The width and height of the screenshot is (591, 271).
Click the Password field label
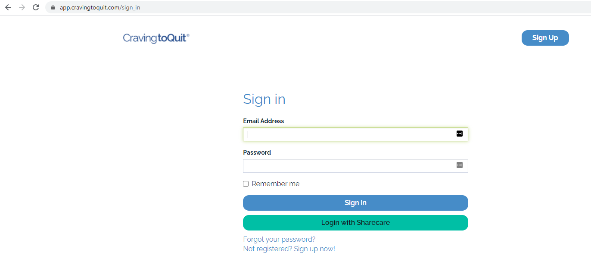point(257,153)
